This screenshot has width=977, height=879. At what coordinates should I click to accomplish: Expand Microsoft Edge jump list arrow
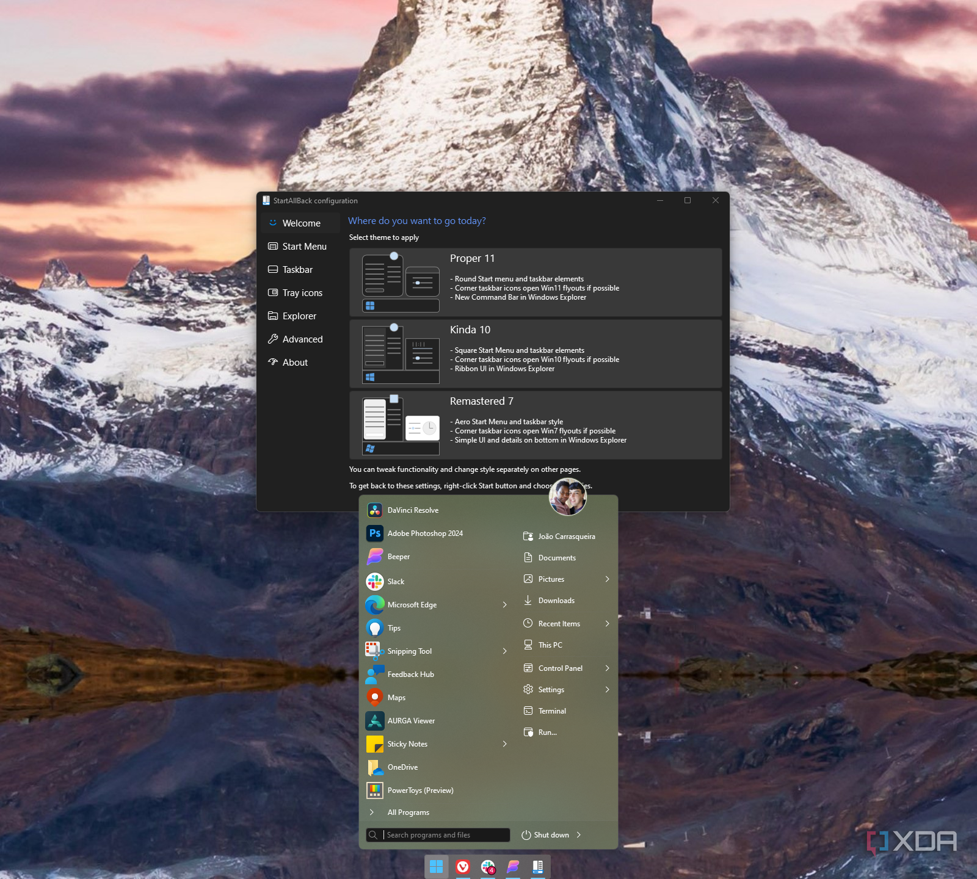point(505,605)
